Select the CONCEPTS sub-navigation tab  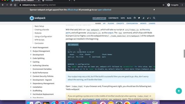pos(120,23)
